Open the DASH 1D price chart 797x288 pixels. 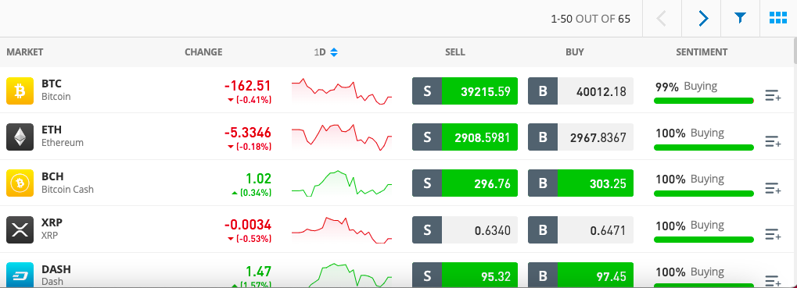point(342,275)
